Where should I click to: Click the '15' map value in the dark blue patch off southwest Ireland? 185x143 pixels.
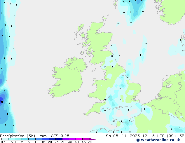pos(2,102)
